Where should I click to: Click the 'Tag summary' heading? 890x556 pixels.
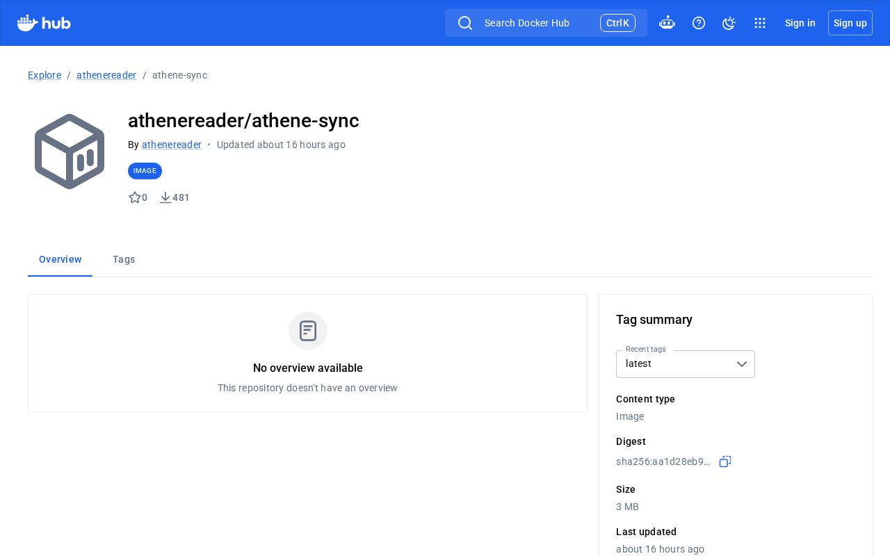click(x=654, y=320)
